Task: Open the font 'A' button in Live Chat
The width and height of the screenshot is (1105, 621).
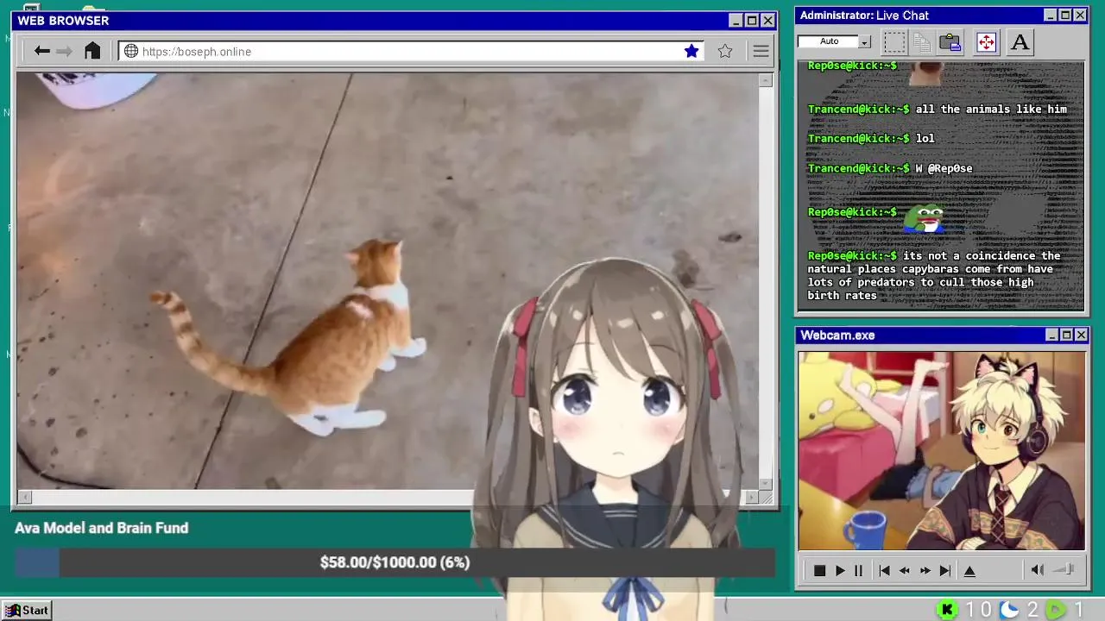Action: 1020,41
